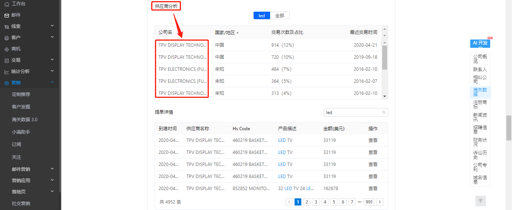
Task: Go to pagination page 7
Action: (x=352, y=202)
